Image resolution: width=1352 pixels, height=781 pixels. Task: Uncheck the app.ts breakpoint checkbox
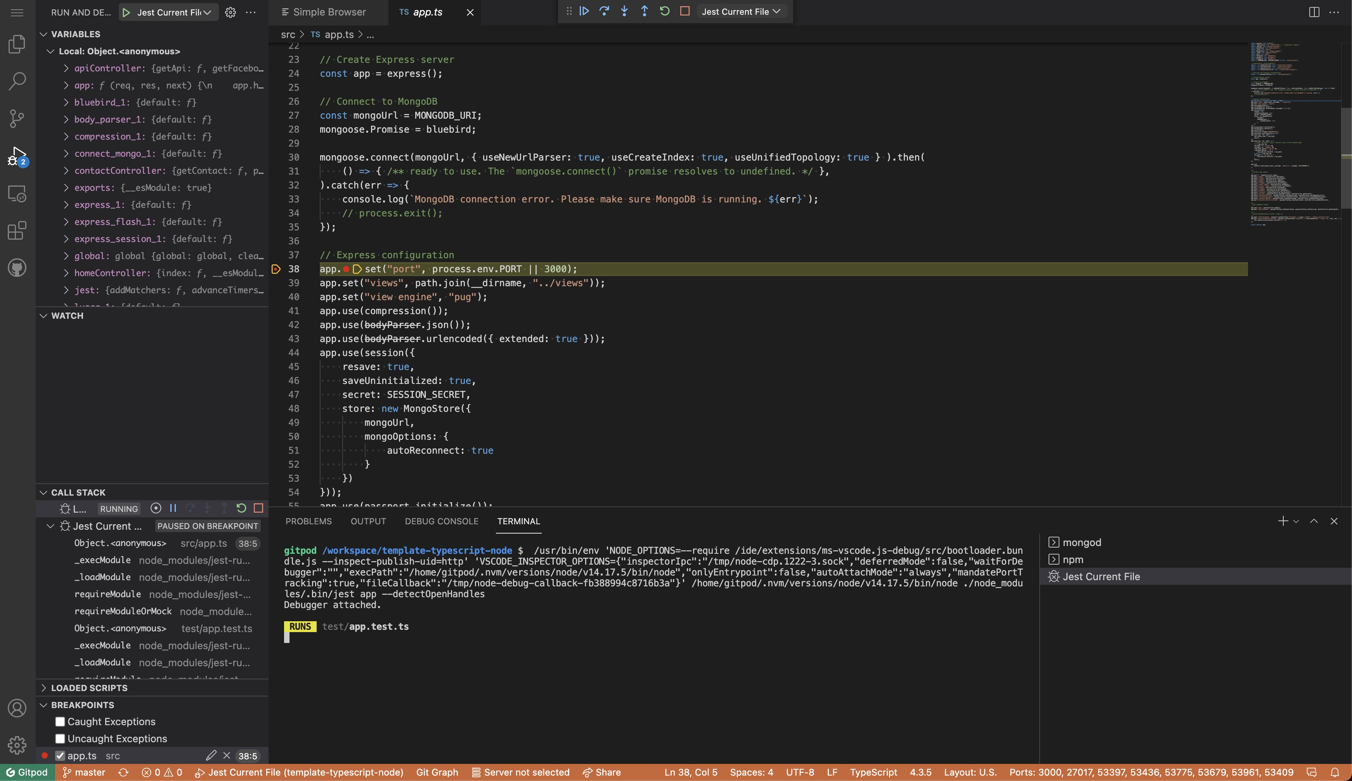tap(60, 756)
